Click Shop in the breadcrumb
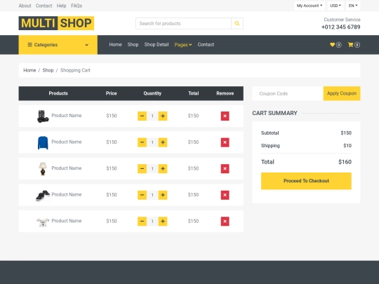The height and width of the screenshot is (284, 379). (x=48, y=70)
